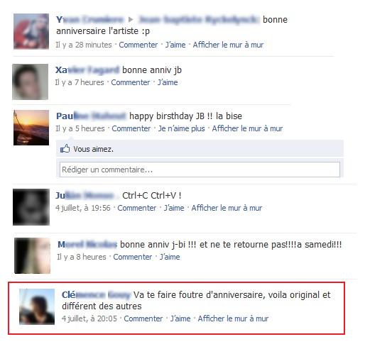Like the bonne anniv jb post
The width and height of the screenshot is (365, 349).
click(x=168, y=82)
